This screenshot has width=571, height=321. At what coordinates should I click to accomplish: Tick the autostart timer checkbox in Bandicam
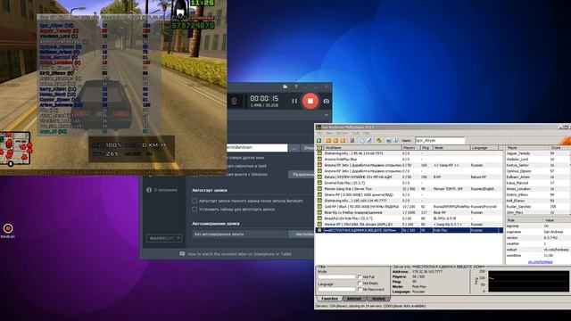(x=194, y=210)
